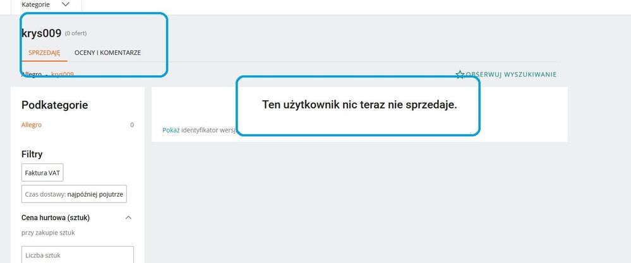This screenshot has width=631, height=263.
Task: Open the Oceny i komentarze tab
Action: point(107,52)
